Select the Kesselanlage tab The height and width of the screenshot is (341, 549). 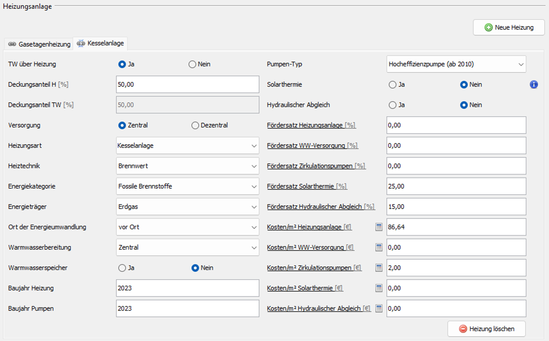tap(100, 44)
